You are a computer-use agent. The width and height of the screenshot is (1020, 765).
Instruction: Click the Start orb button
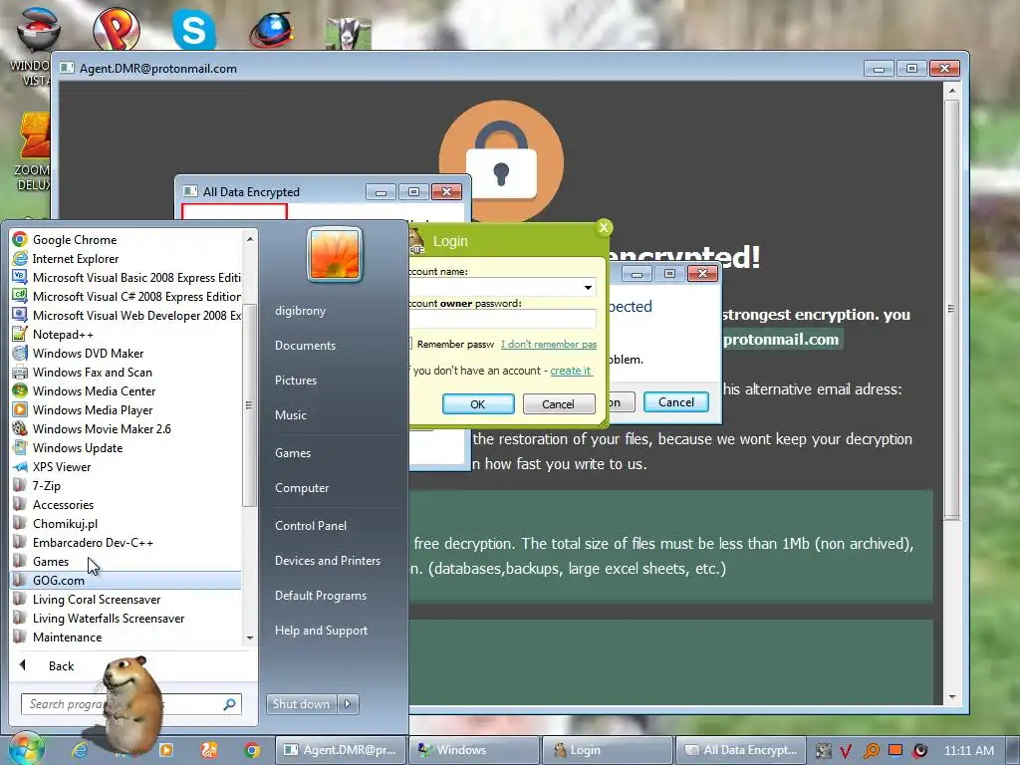click(x=26, y=748)
